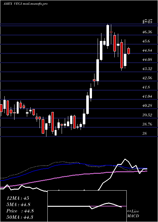Viewport: 158px width, 222px height.
Task: Click the 'Price : 44.8' readout
Action: (20, 211)
